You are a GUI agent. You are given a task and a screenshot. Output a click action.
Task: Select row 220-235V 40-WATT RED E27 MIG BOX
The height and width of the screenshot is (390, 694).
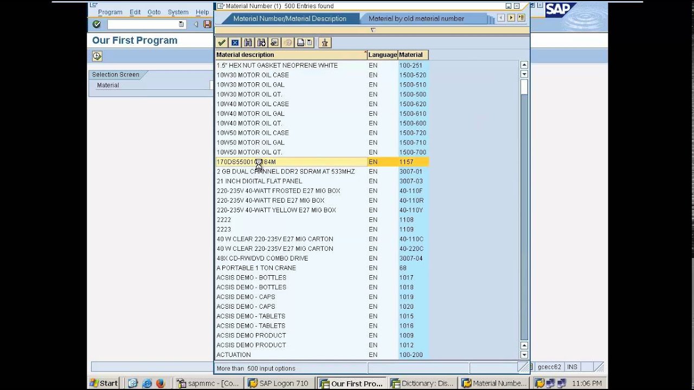point(322,200)
